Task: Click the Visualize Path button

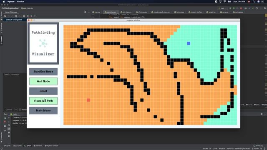Action: [43, 101]
